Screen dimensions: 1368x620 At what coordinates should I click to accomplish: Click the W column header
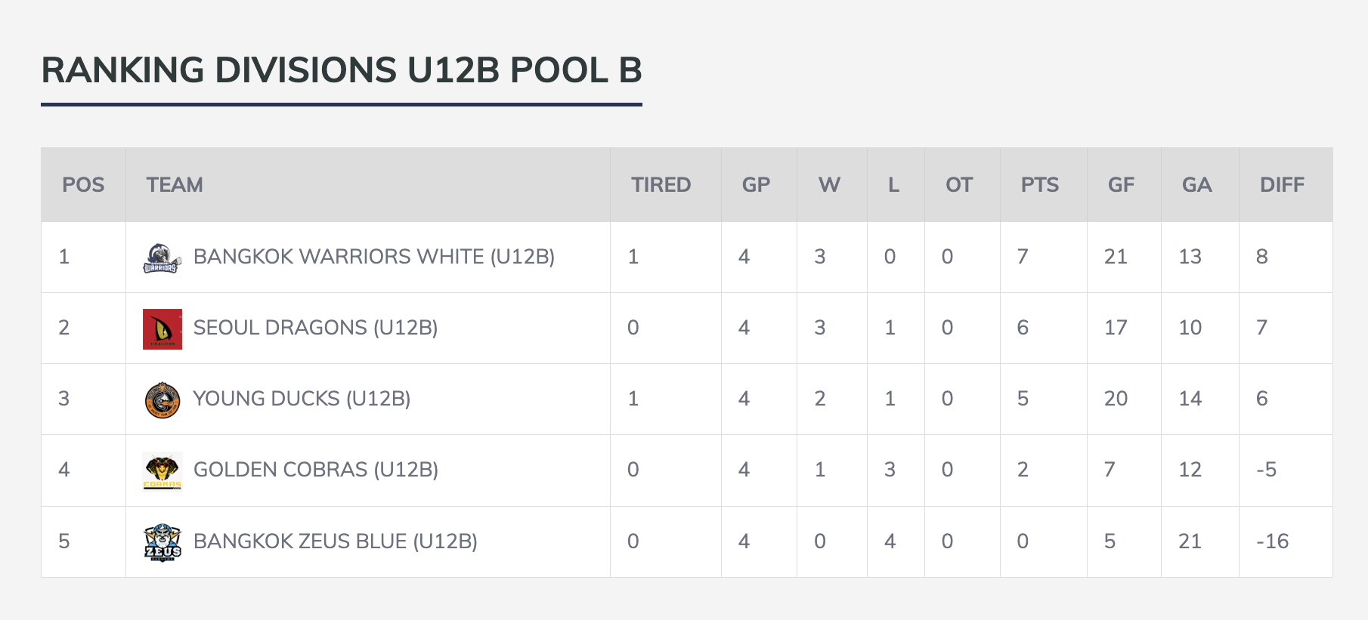829,185
